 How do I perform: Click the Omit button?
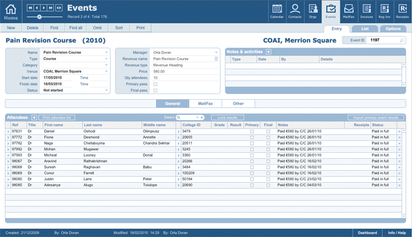(97, 28)
